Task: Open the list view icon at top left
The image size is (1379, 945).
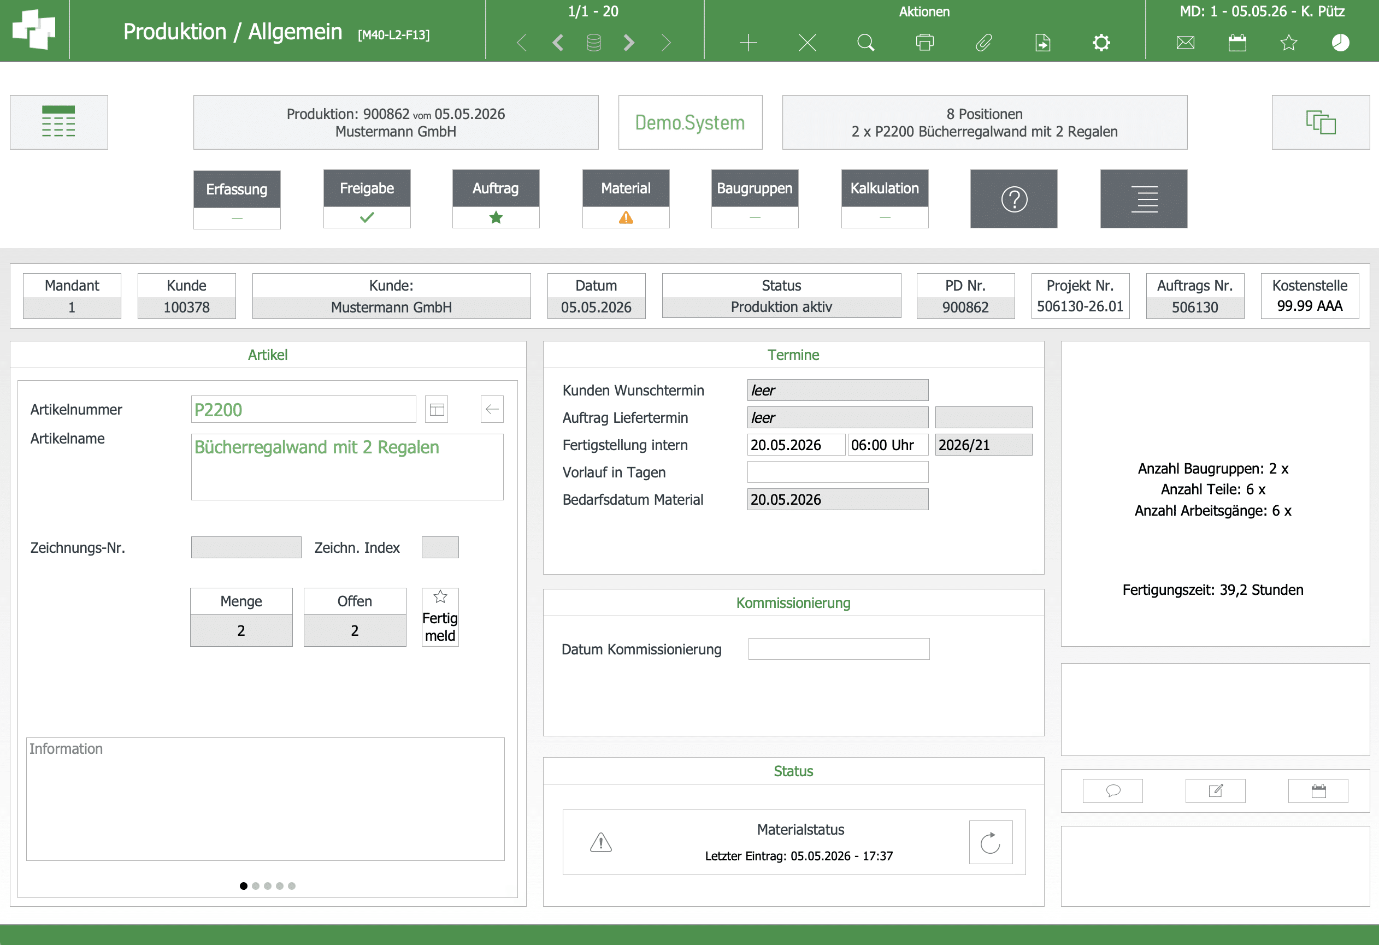Action: click(x=59, y=122)
